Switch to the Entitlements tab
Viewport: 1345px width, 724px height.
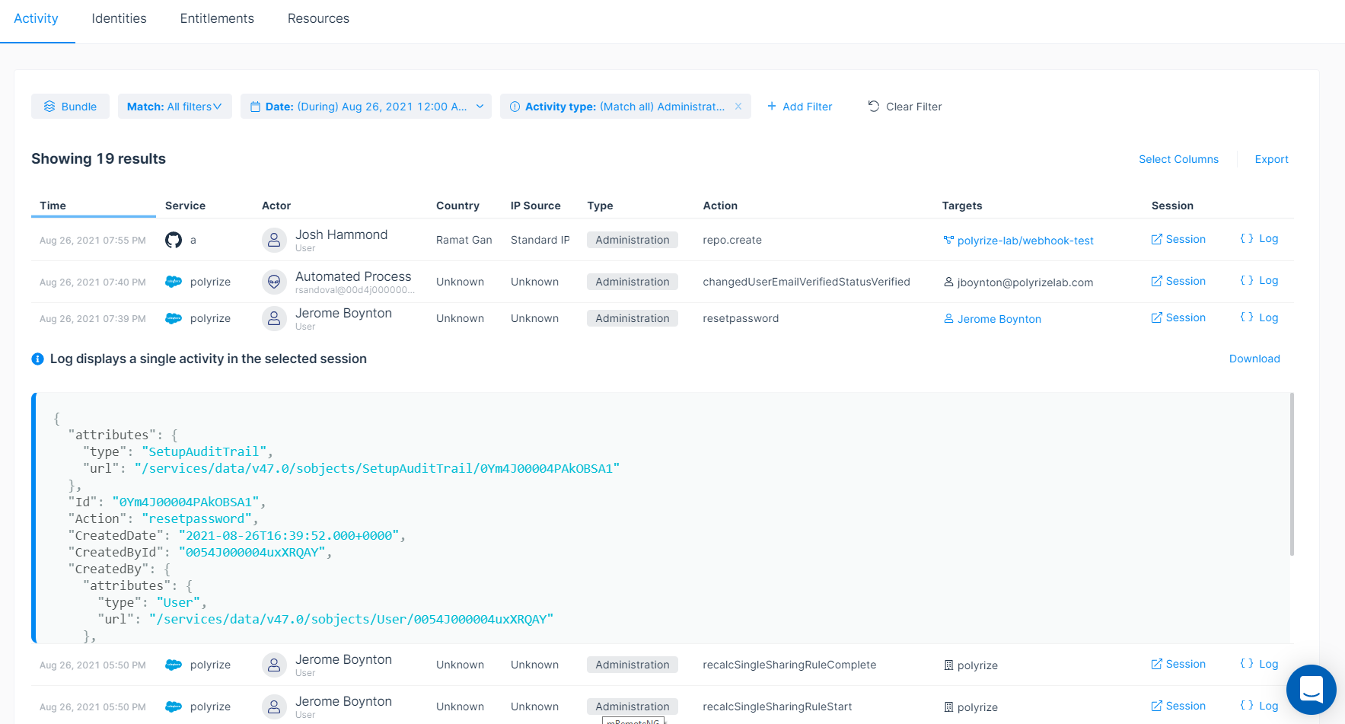[x=217, y=18]
